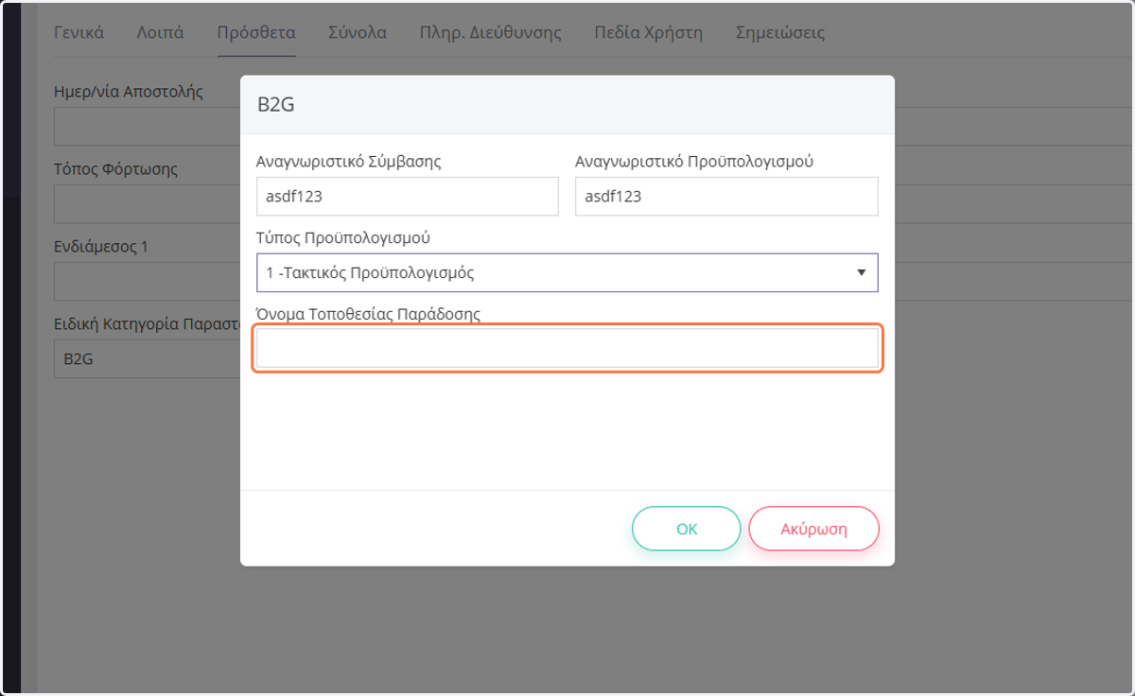Switch to the Πεδία Χρήστη tab
The height and width of the screenshot is (696, 1135).
pyautogui.click(x=649, y=32)
